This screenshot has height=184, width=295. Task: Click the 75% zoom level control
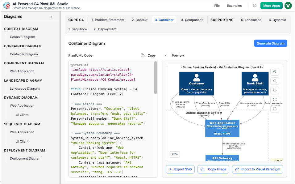(x=175, y=154)
